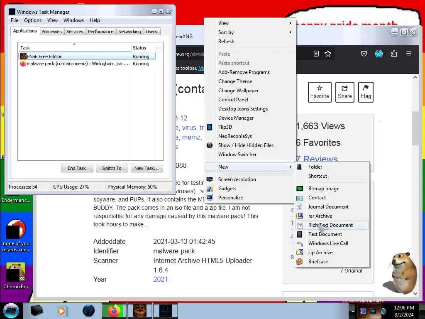Viewport: 425px width, 319px height.
Task: Click the Task column header
Action: point(75,48)
